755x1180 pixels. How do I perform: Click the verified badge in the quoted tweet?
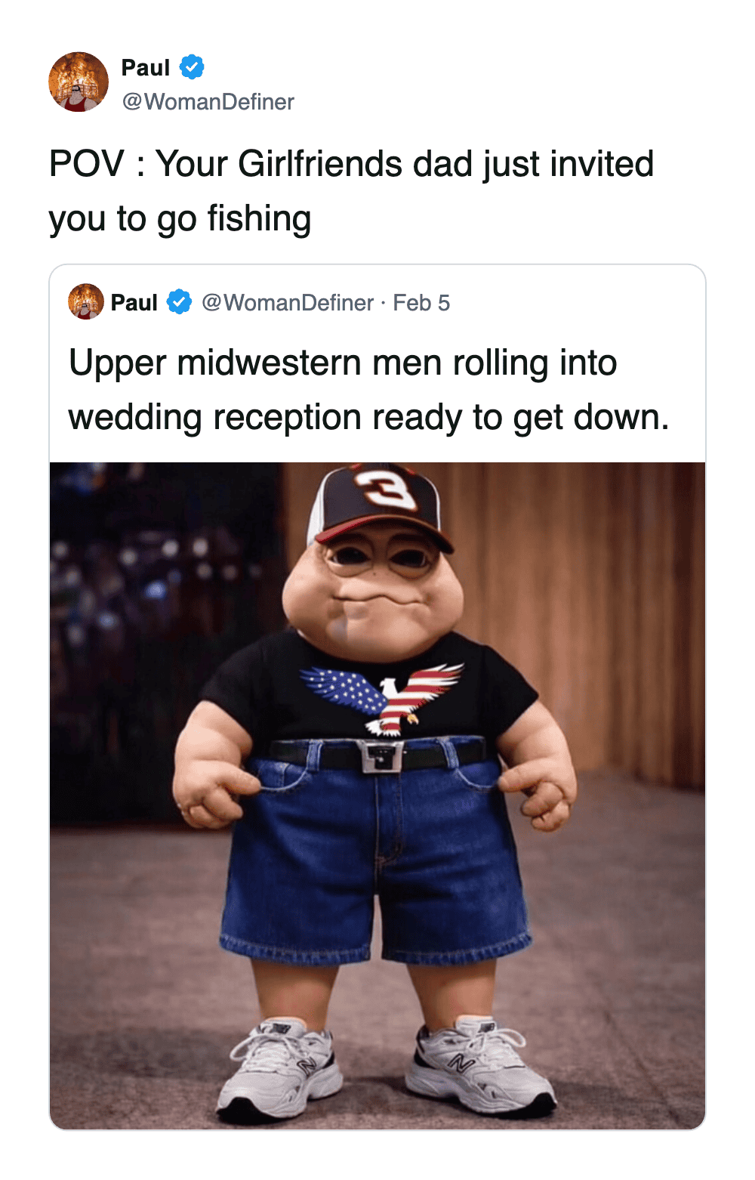click(179, 302)
